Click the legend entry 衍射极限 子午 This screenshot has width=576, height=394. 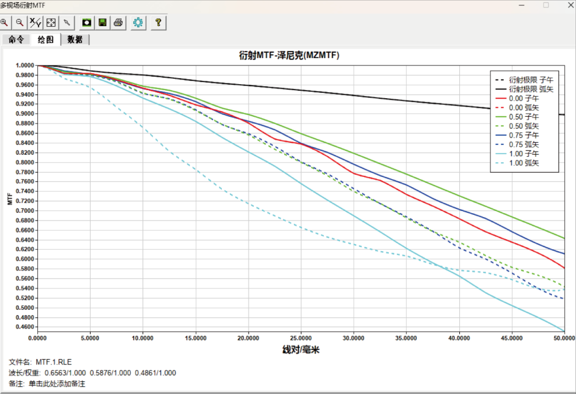click(x=524, y=79)
